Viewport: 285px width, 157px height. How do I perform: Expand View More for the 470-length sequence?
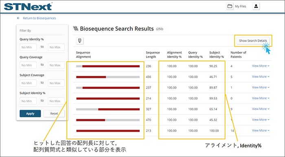coord(261,120)
